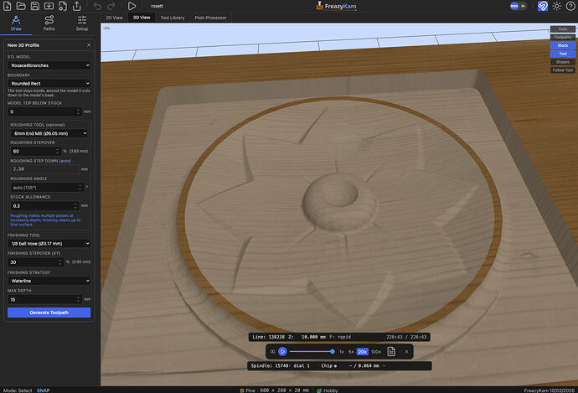
Task: Open the Finishing Tool dropdown
Action: point(49,243)
